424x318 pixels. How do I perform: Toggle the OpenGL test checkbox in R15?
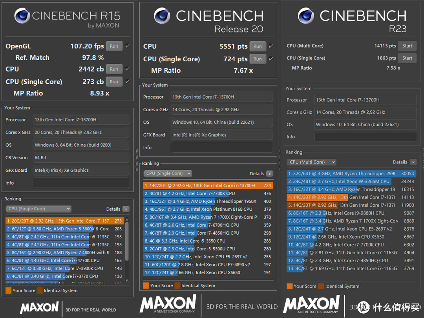coord(127,46)
